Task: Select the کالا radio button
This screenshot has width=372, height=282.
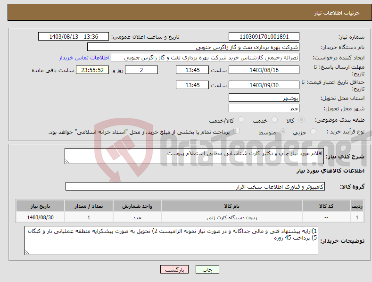Action: [301, 120]
